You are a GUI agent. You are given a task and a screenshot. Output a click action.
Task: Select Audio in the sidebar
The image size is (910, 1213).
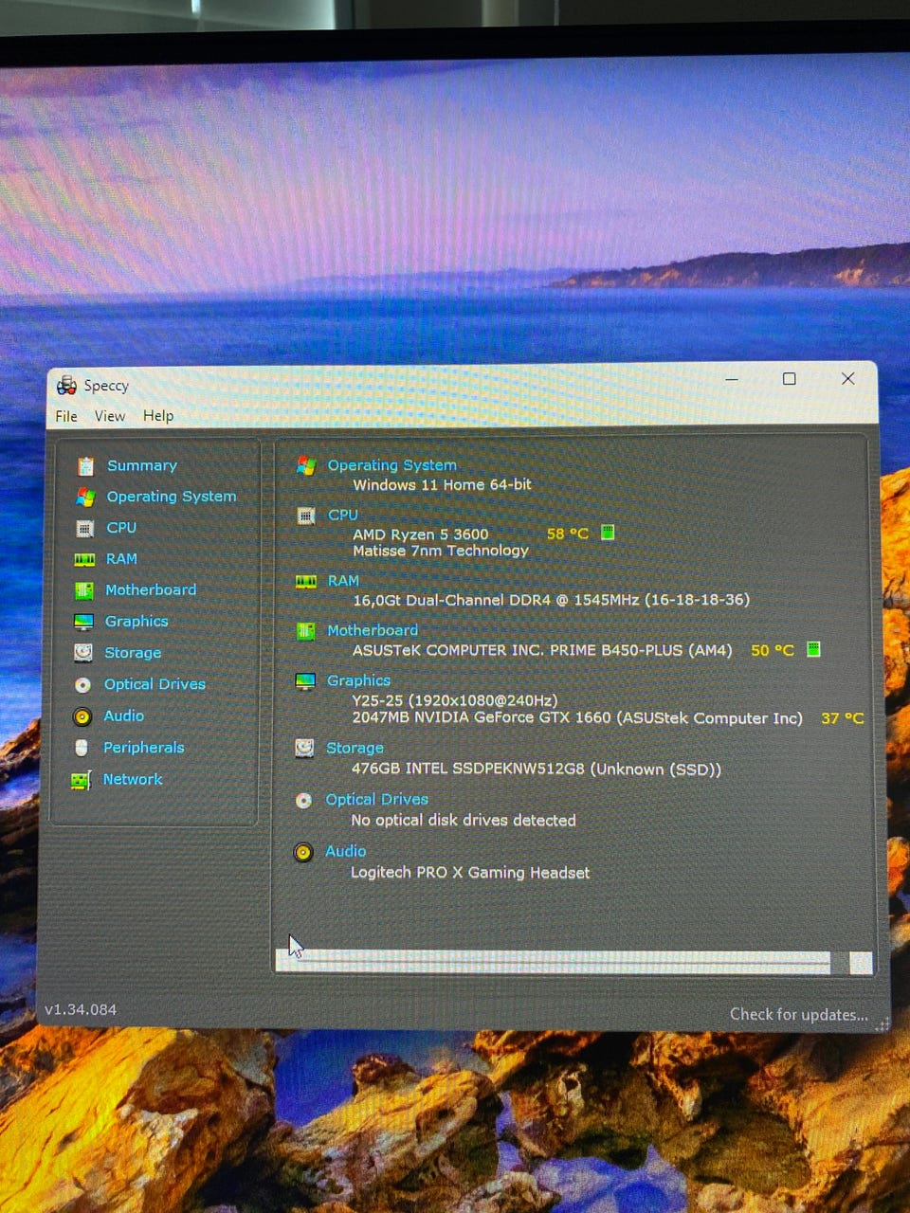click(x=124, y=715)
